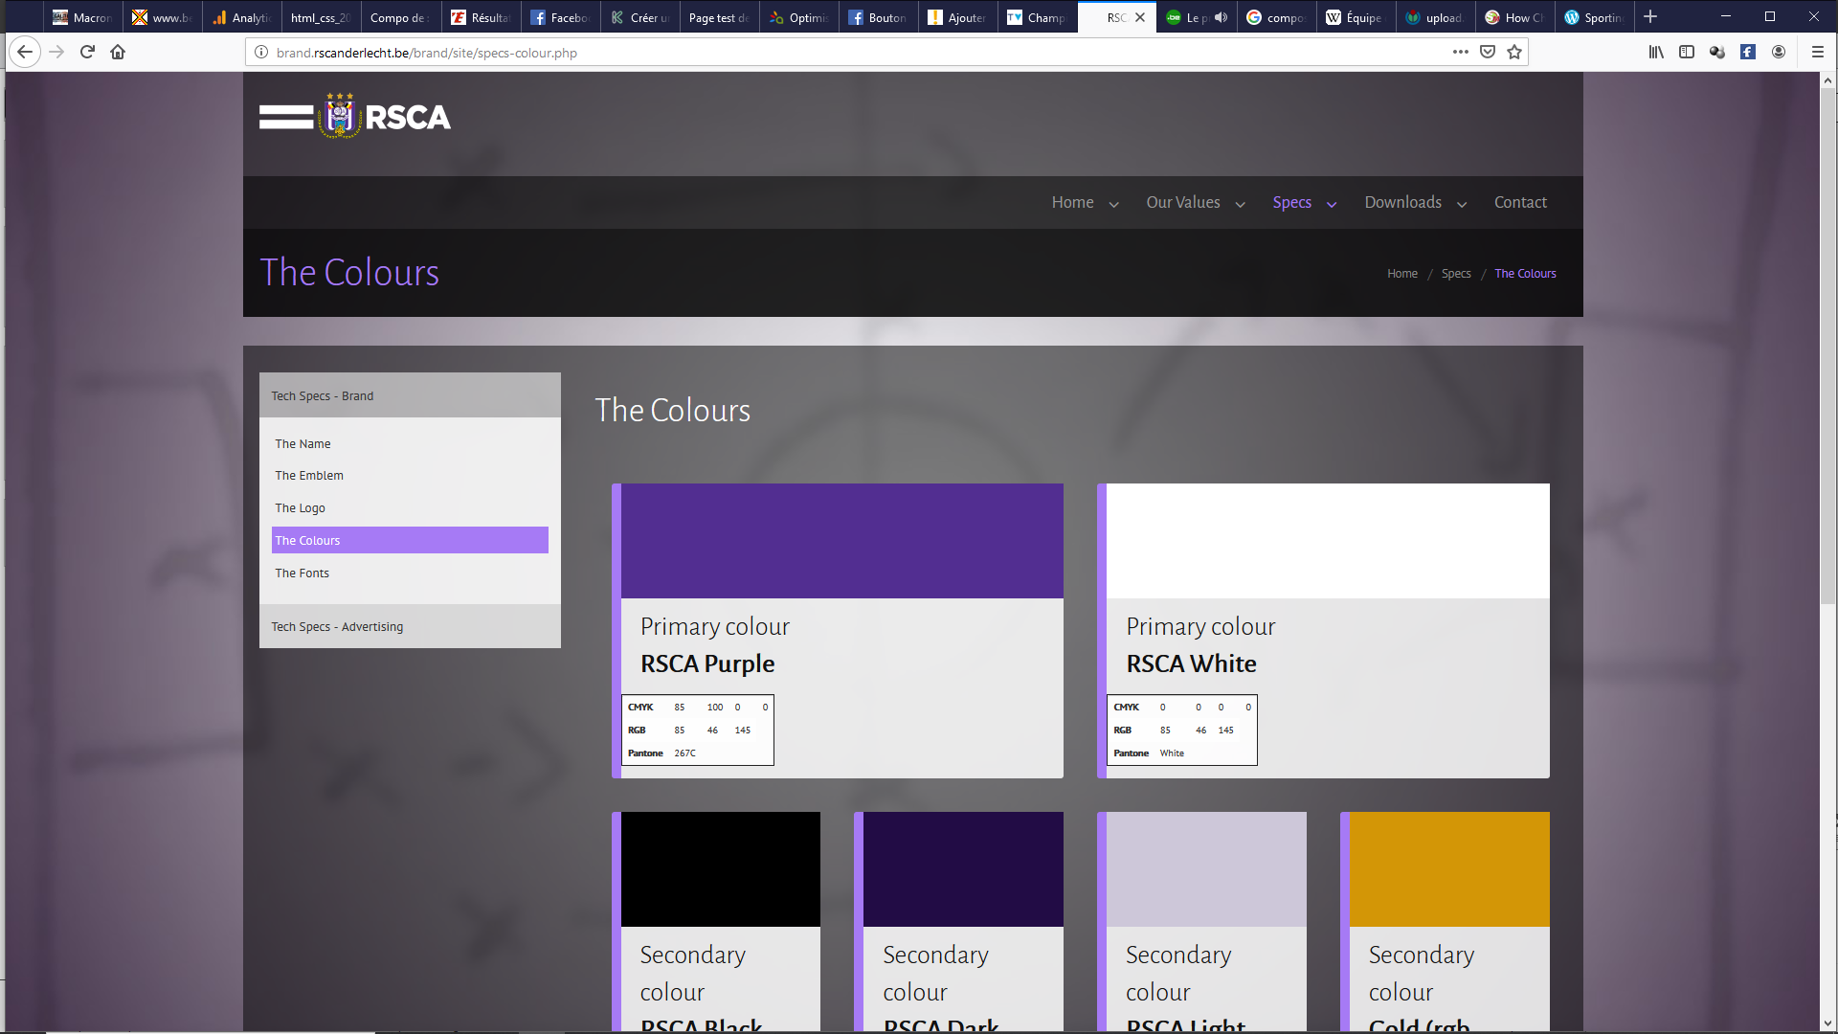Open the Contact navigation item
1838x1034 pixels.
coord(1520,202)
